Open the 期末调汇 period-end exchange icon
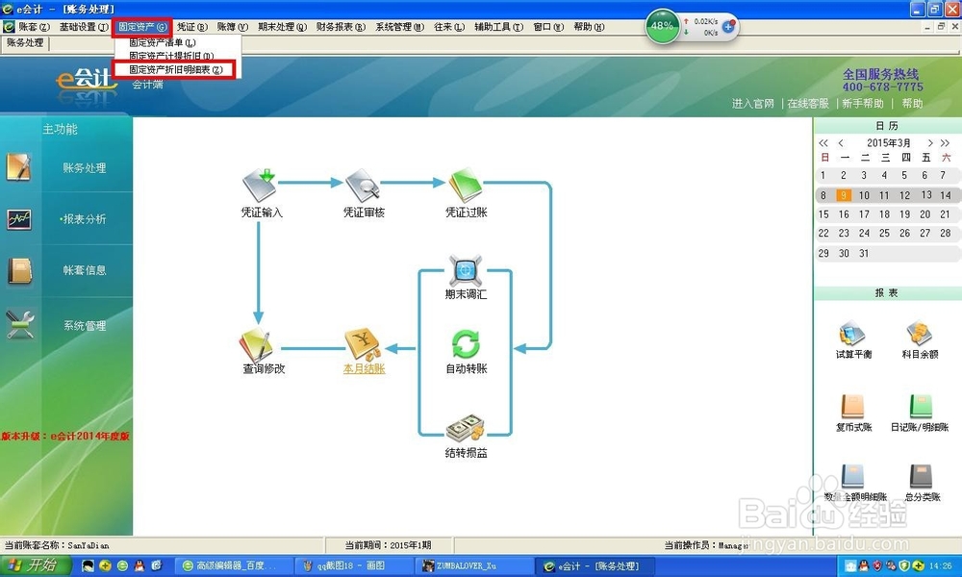 pos(466,270)
